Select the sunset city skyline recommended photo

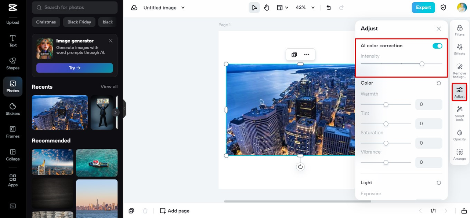coord(97,198)
